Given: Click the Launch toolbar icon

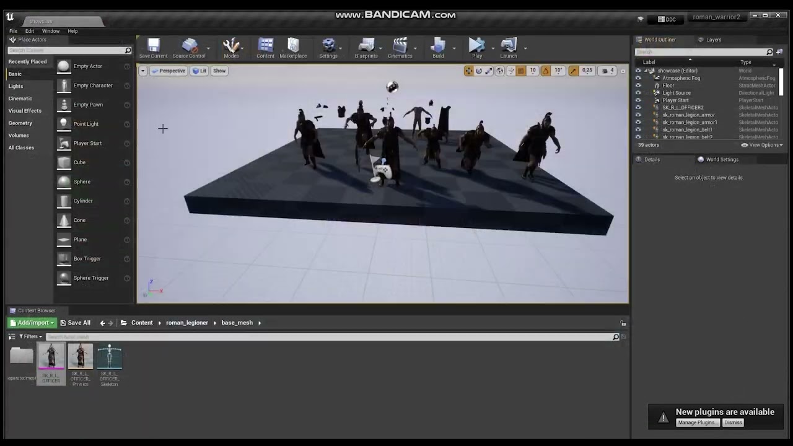Looking at the screenshot, I should tap(509, 48).
